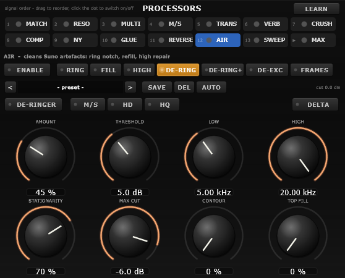345x278 pixels.
Task: Click the AUTO button
Action: 211,87
